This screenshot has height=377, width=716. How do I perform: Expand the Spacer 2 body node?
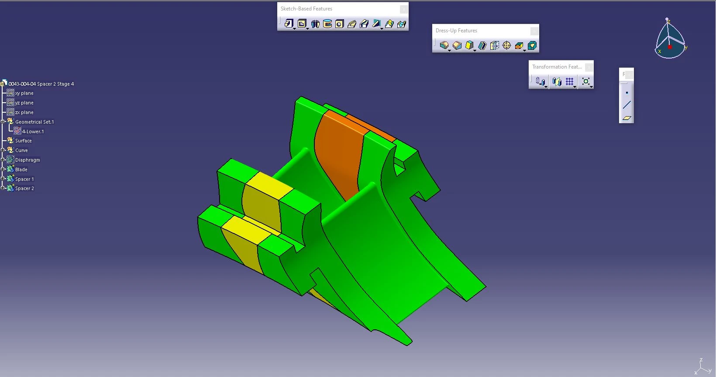point(3,188)
